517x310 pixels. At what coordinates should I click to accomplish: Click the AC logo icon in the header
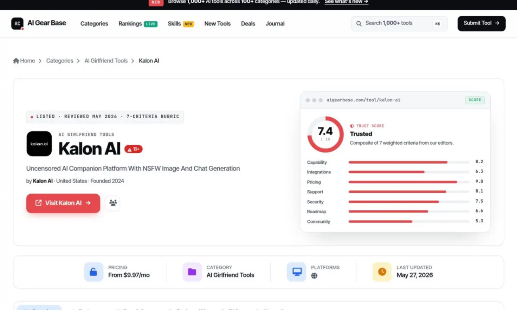[17, 23]
